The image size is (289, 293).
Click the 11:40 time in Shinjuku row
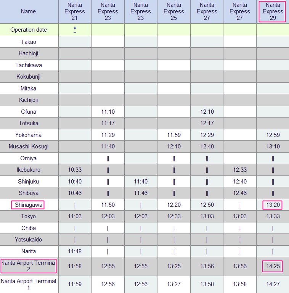click(141, 182)
